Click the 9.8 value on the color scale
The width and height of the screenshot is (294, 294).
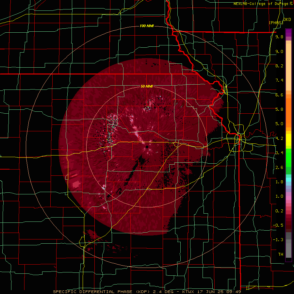click(x=279, y=37)
